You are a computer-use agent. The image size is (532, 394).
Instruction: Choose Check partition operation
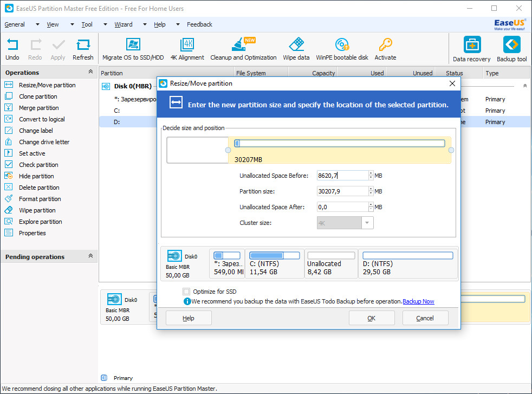point(38,165)
